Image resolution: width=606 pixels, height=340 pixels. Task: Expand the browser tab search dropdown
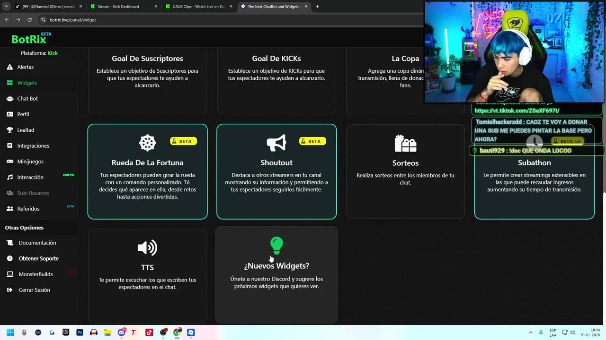pos(6,7)
